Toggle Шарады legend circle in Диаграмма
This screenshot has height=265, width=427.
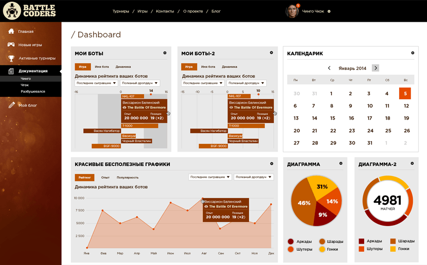pos(322,241)
